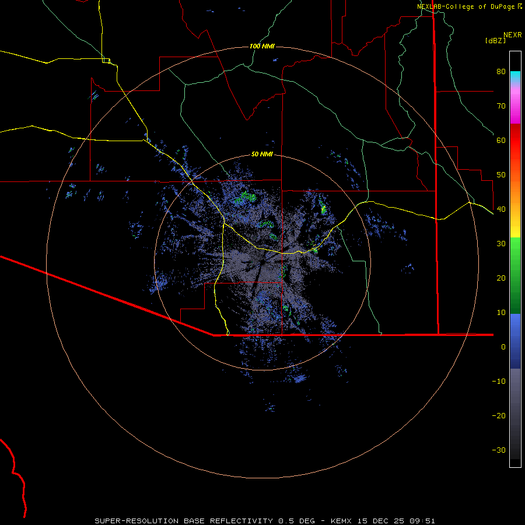The height and width of the screenshot is (525, 525).
Task: Pick the red segment of the color bar
Action: coord(515,141)
